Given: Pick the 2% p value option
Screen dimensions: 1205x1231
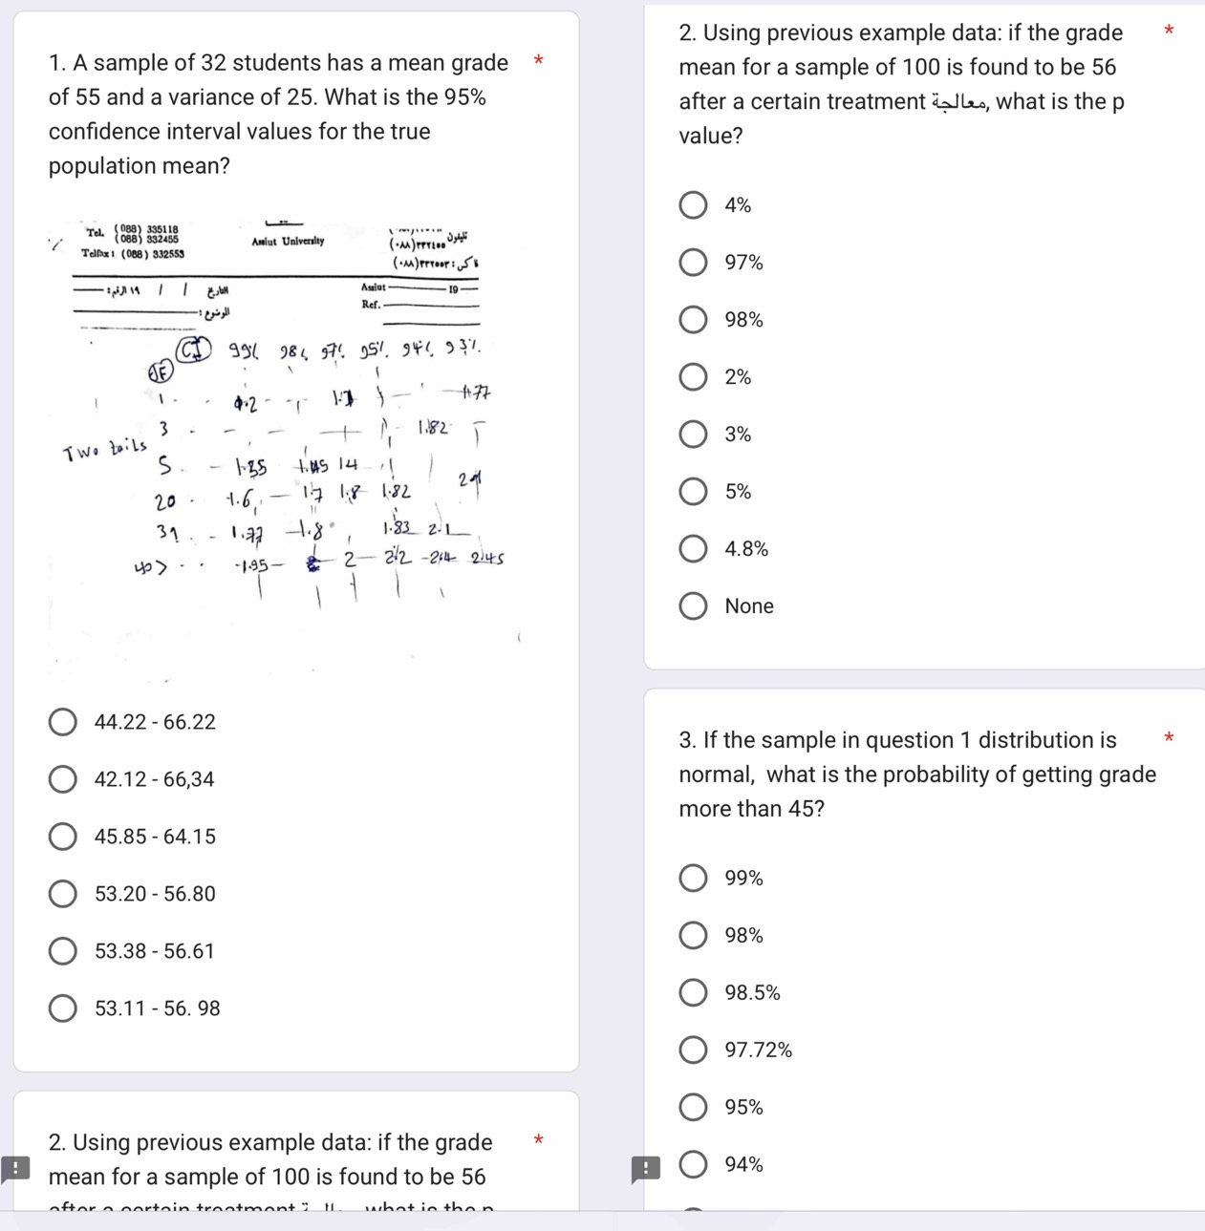Looking at the screenshot, I should click(x=693, y=377).
